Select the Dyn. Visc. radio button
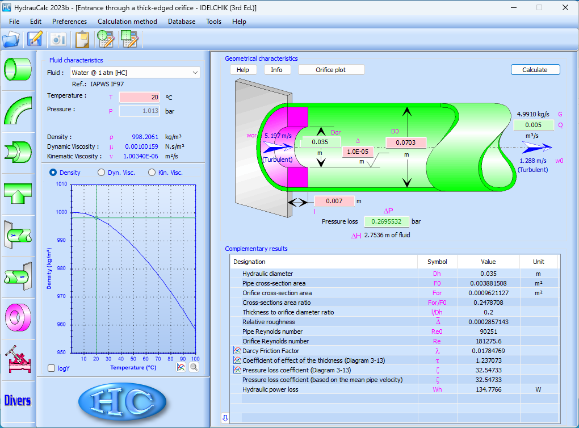The width and height of the screenshot is (579, 428). coord(102,173)
